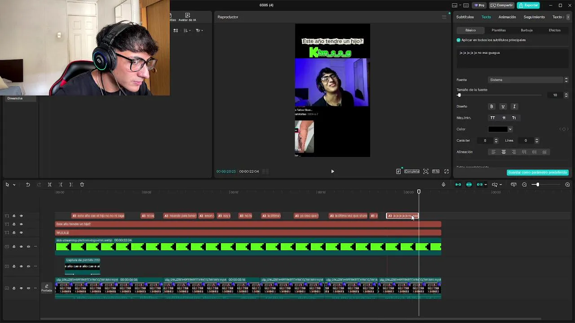Image resolution: width=575 pixels, height=323 pixels.
Task: Toggle Aplicar en todos los subtítulos principales
Action: [459, 40]
